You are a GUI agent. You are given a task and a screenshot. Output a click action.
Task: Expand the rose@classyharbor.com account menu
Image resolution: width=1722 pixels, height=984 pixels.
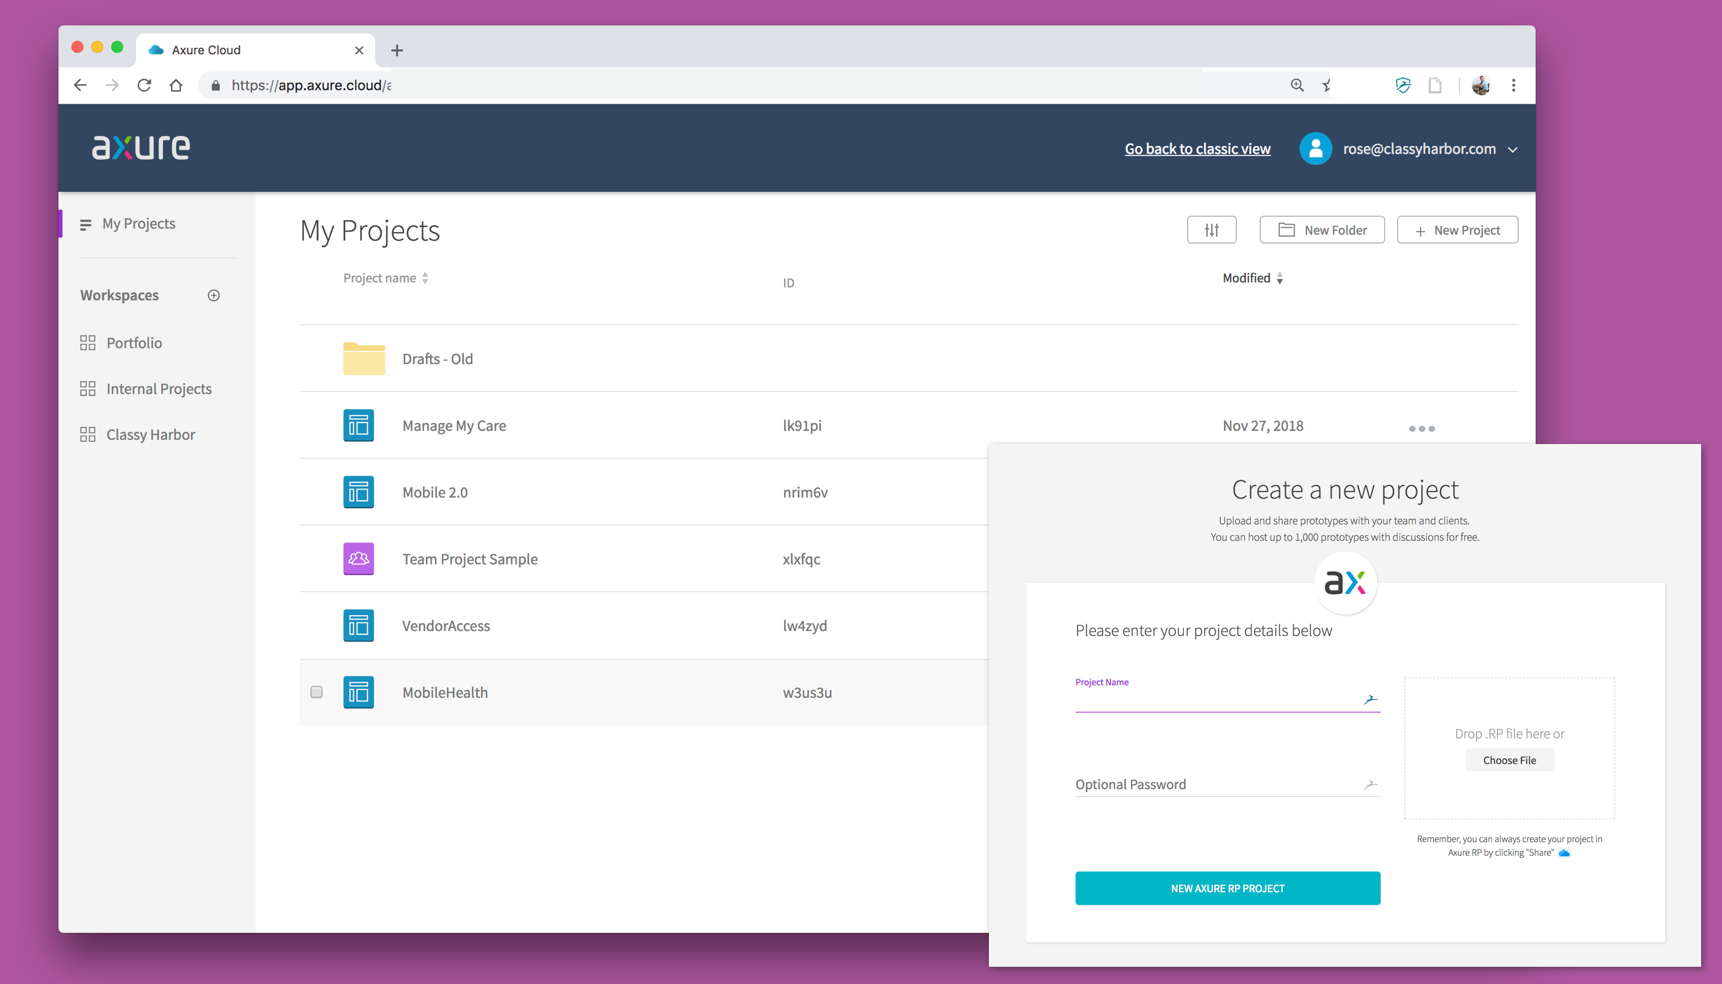[x=1512, y=149]
